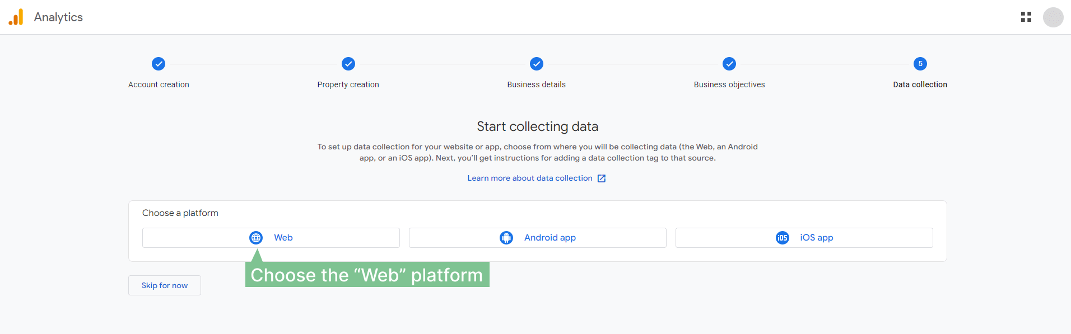Go to the Business details step circle
1071x334 pixels.
[537, 64]
